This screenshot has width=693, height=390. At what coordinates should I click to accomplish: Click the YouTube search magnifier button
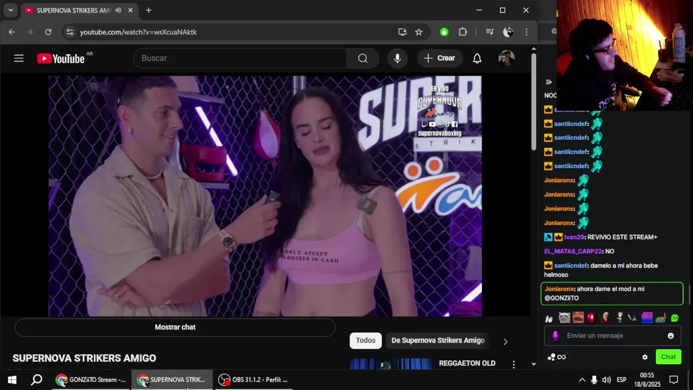point(363,58)
